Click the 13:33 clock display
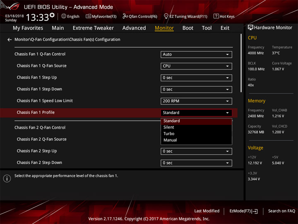This screenshot has width=298, height=224. click(37, 17)
